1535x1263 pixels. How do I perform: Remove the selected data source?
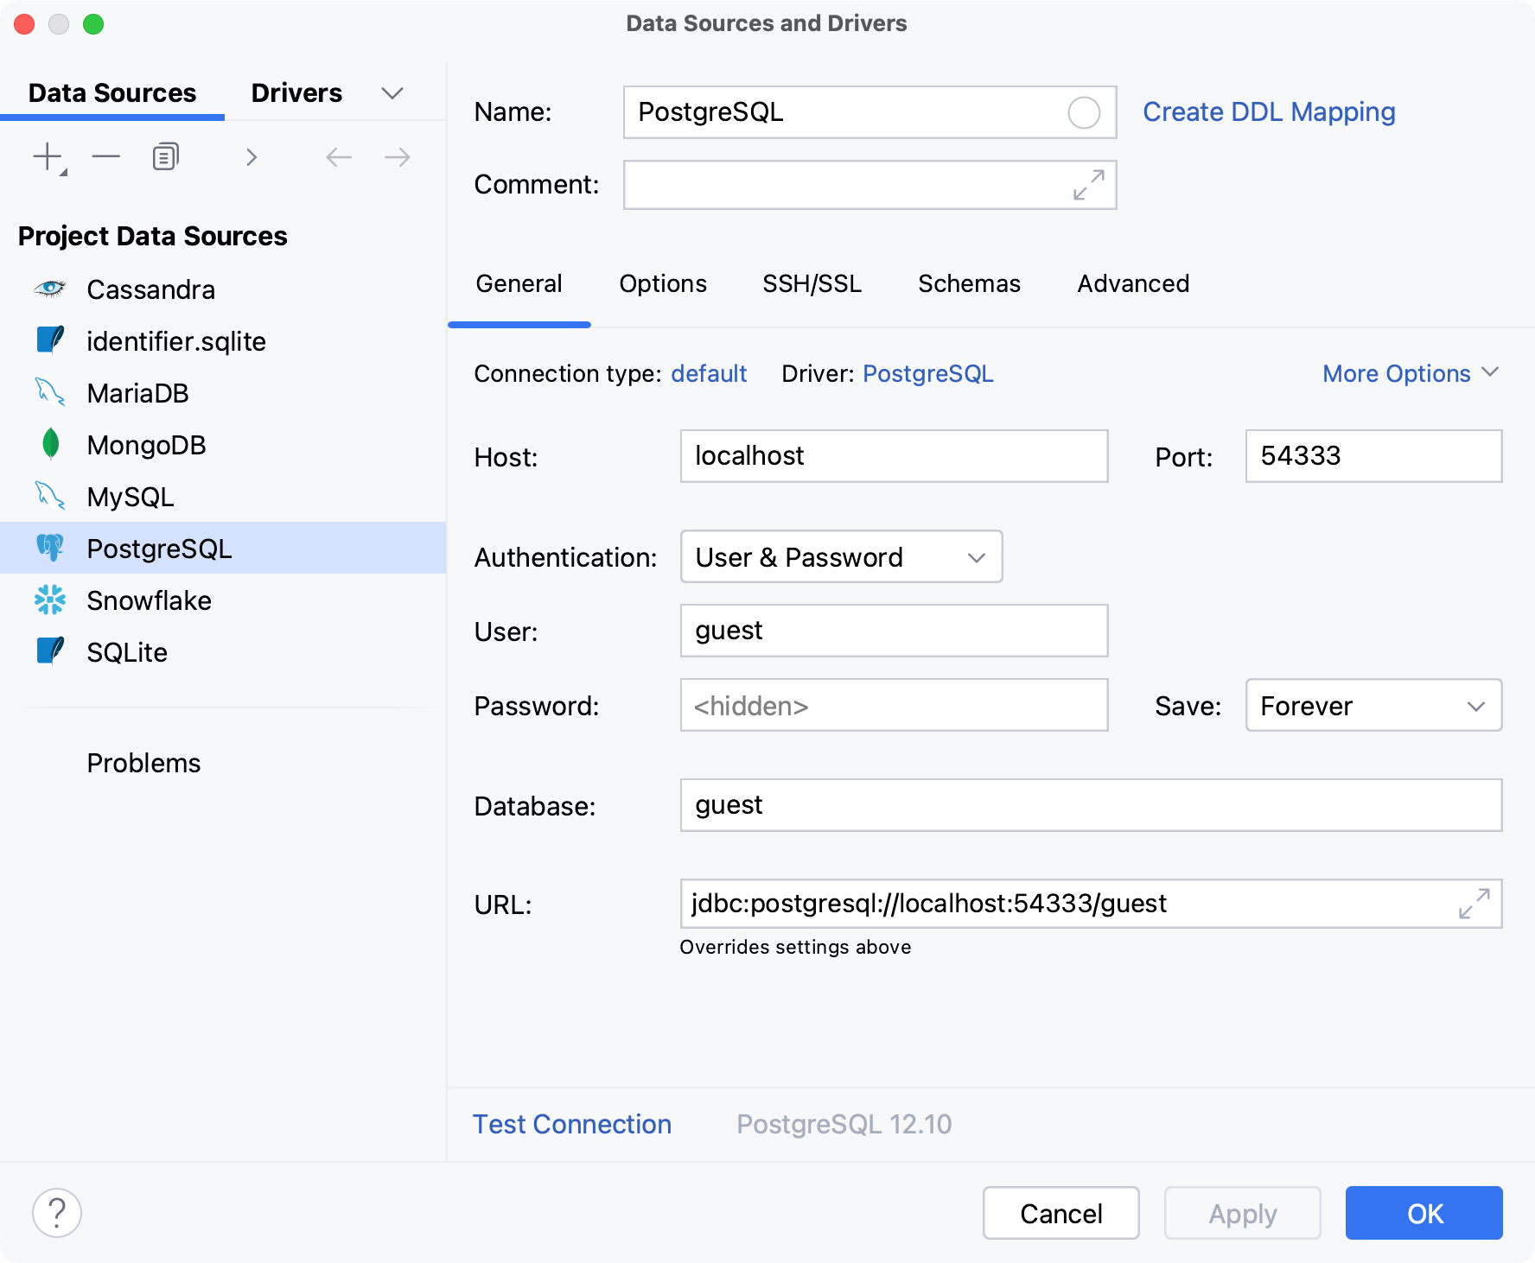tap(105, 156)
